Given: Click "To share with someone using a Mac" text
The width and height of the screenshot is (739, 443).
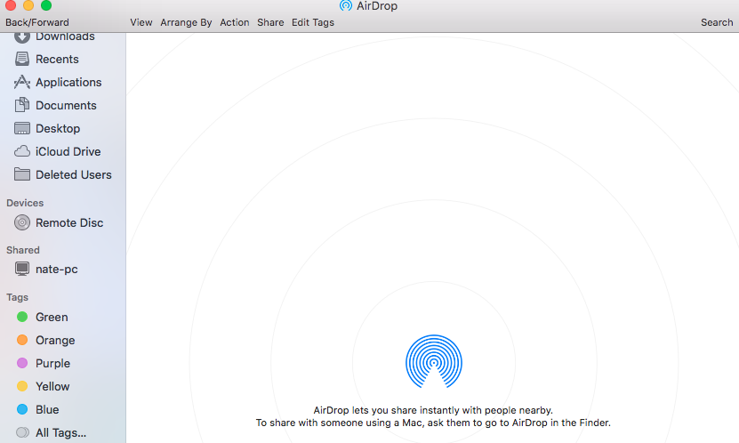Looking at the screenshot, I should pyautogui.click(x=433, y=423).
